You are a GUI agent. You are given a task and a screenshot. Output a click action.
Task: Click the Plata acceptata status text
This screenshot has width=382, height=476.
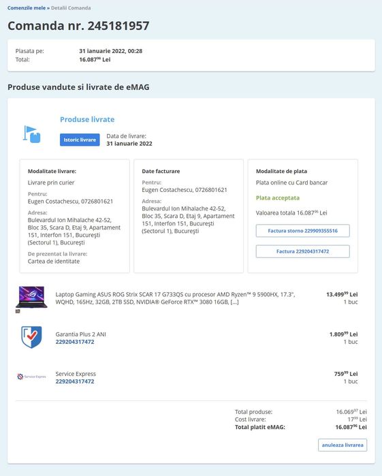(x=278, y=198)
